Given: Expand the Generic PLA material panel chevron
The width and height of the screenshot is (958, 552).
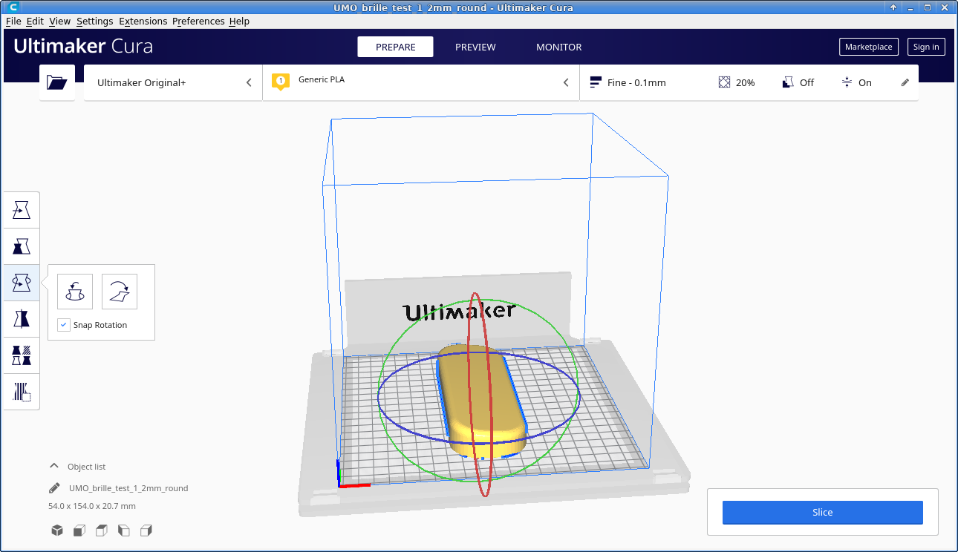Looking at the screenshot, I should 566,82.
